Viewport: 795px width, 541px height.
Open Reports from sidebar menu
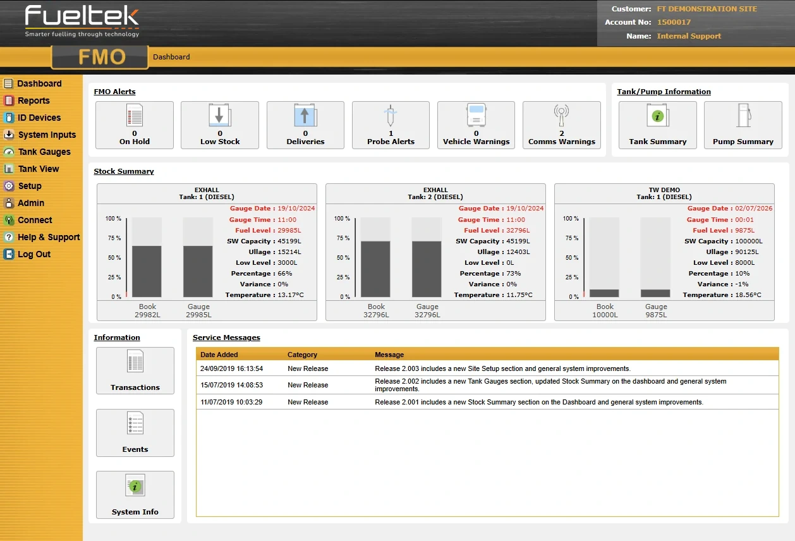tap(33, 100)
